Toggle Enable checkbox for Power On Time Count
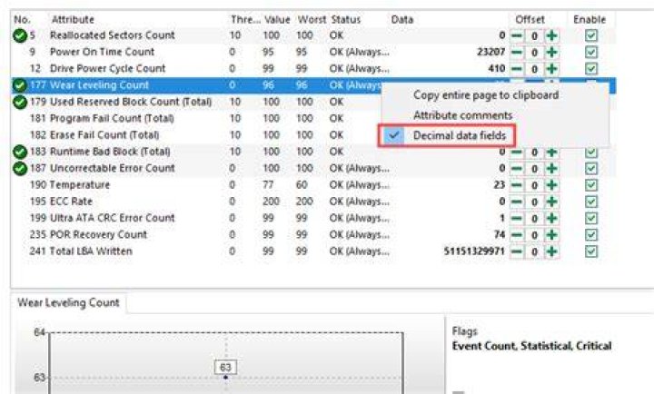Screen dimensions: 654x394 [x=591, y=52]
